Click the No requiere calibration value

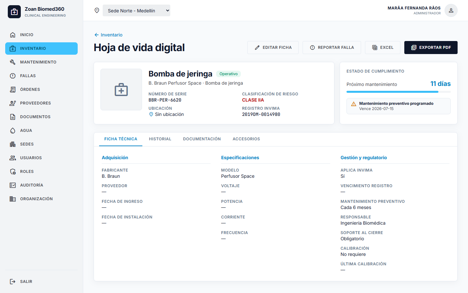(x=353, y=254)
